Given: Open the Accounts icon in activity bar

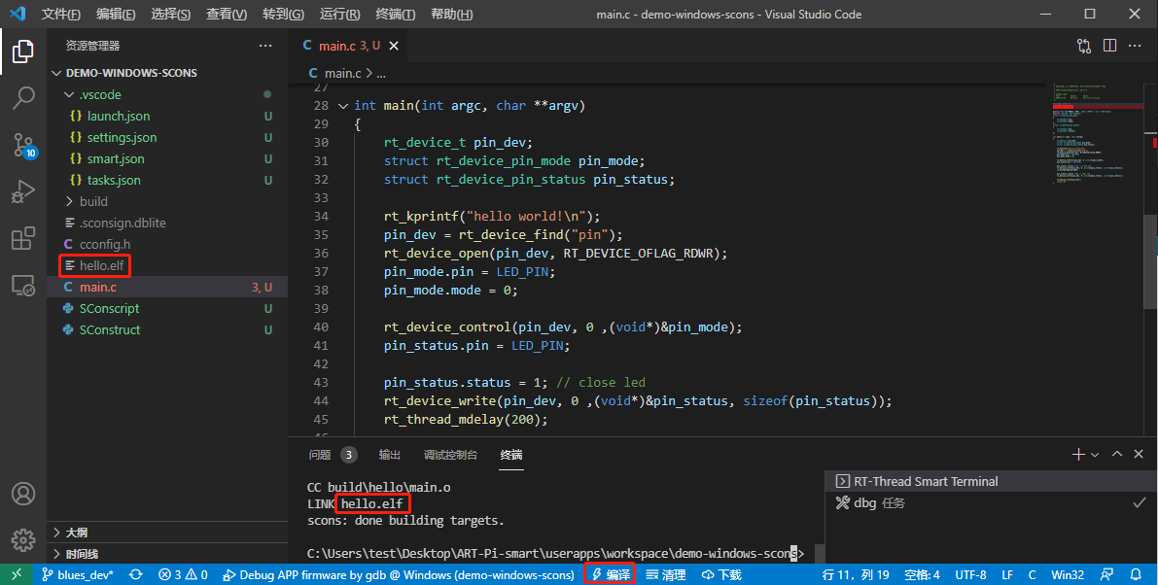Looking at the screenshot, I should click(23, 494).
